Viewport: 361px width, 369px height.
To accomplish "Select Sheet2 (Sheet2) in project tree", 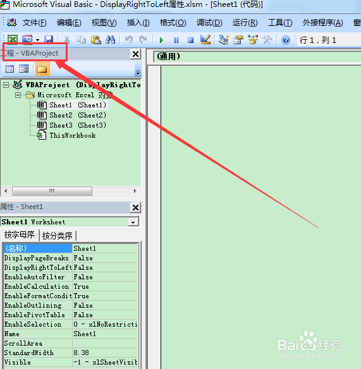I will [78, 115].
